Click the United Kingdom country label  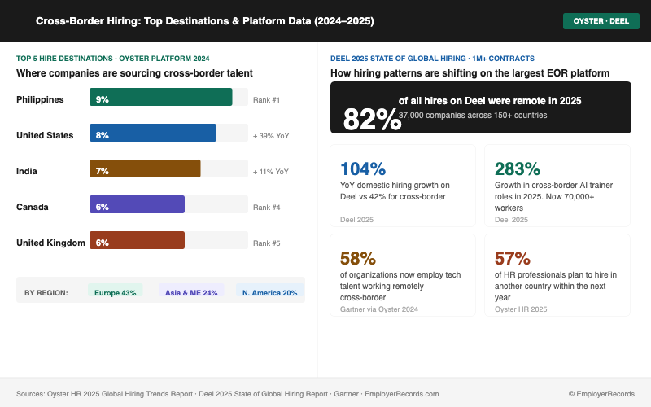(50, 243)
